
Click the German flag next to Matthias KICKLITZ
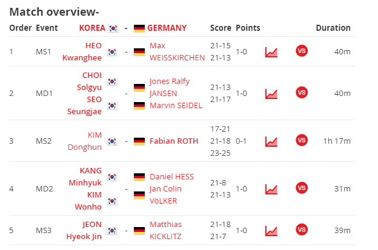[x=139, y=231]
